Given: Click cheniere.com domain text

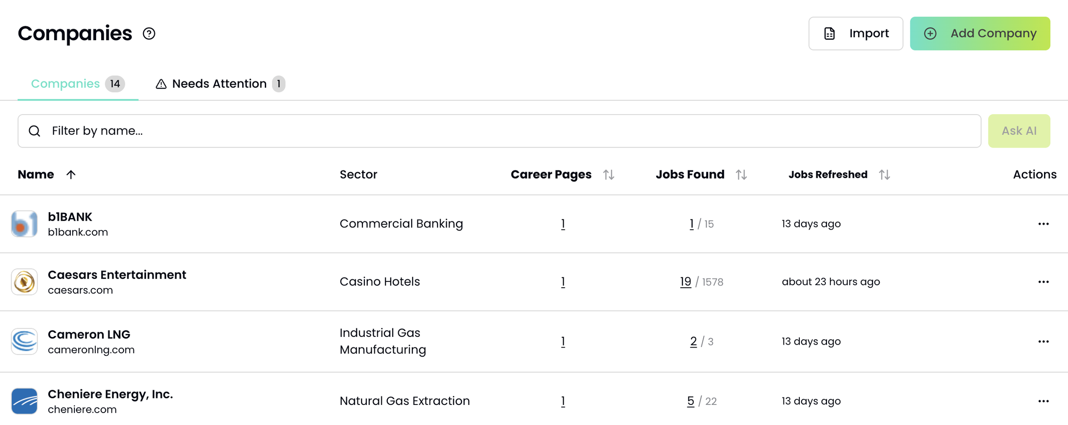Looking at the screenshot, I should 82,409.
